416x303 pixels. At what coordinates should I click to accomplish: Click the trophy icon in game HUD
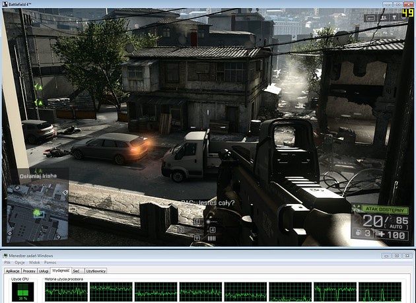(x=395, y=18)
